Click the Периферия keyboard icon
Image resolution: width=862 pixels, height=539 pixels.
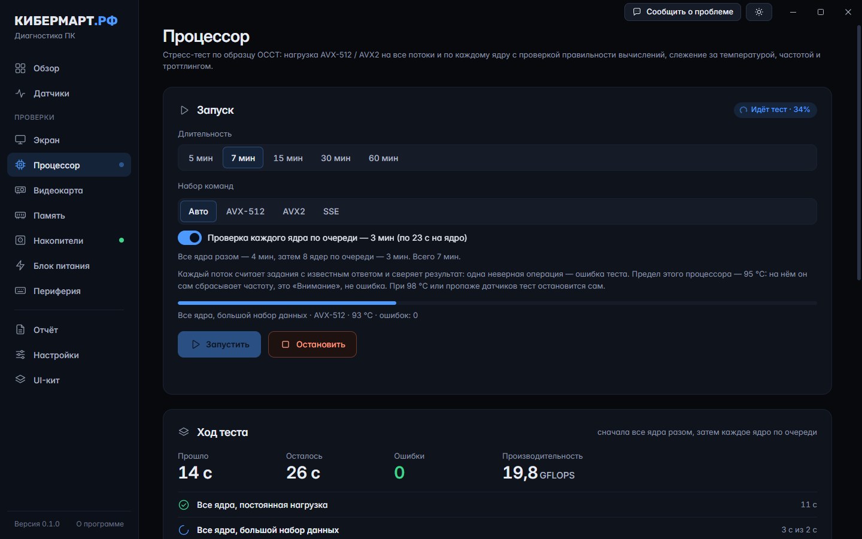click(x=20, y=291)
